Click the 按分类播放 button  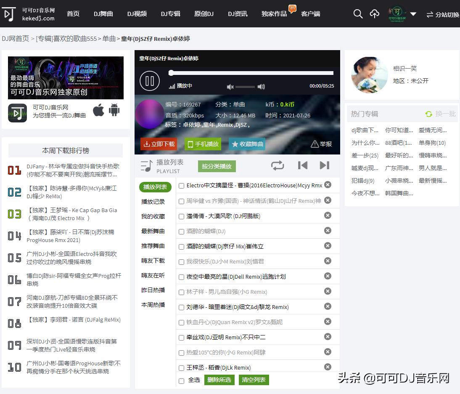point(217,166)
